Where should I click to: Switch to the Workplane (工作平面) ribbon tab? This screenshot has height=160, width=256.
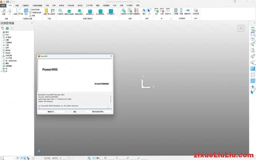click(89, 5)
